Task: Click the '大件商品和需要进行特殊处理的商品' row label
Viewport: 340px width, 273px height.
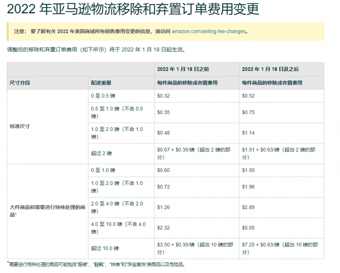Action: (48, 211)
